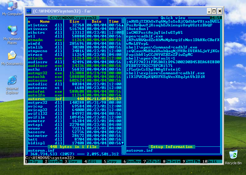
Task: Click [AutoRun] line in Quick view
Action: pyautogui.click(x=137, y=29)
